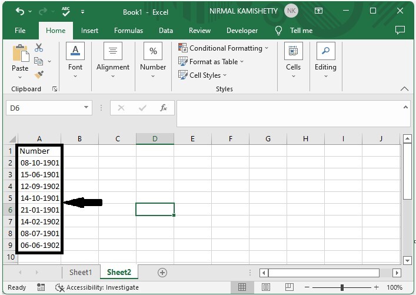The height and width of the screenshot is (295, 416).
Task: Open Ribbon Display Options icon
Action: pos(318,11)
